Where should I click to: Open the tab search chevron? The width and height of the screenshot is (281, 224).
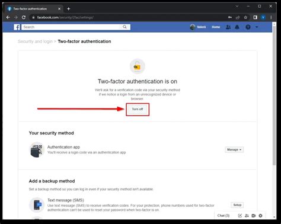[x=237, y=7]
